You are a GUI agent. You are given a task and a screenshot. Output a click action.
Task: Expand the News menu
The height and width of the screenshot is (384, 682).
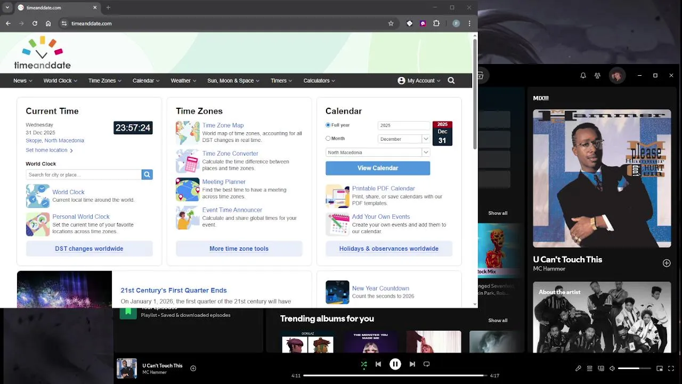click(23, 81)
